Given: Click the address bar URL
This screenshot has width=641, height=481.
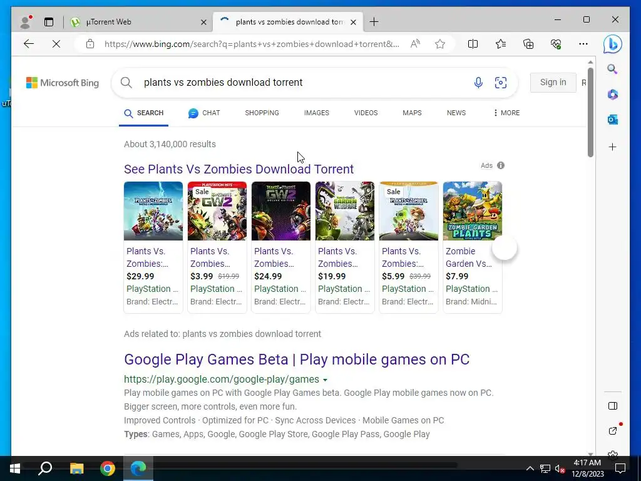Looking at the screenshot, I should click(252, 44).
